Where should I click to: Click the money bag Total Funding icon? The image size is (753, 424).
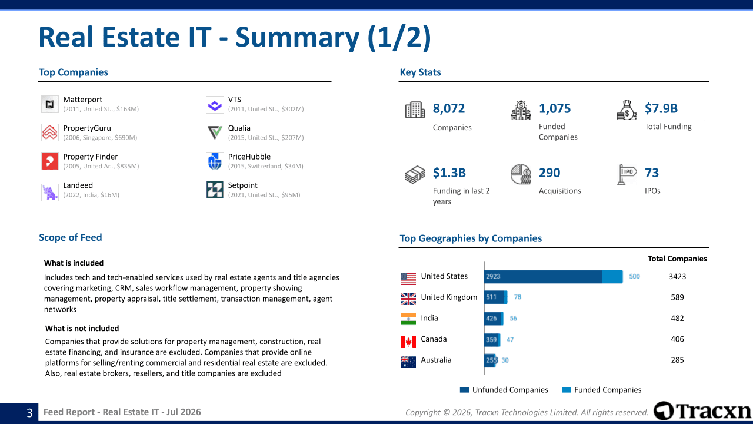pyautogui.click(x=627, y=110)
